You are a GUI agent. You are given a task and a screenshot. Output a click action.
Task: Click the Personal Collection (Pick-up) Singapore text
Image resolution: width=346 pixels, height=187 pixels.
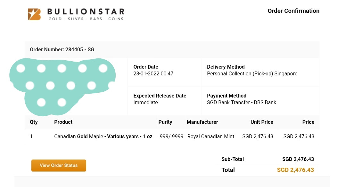pyautogui.click(x=252, y=74)
